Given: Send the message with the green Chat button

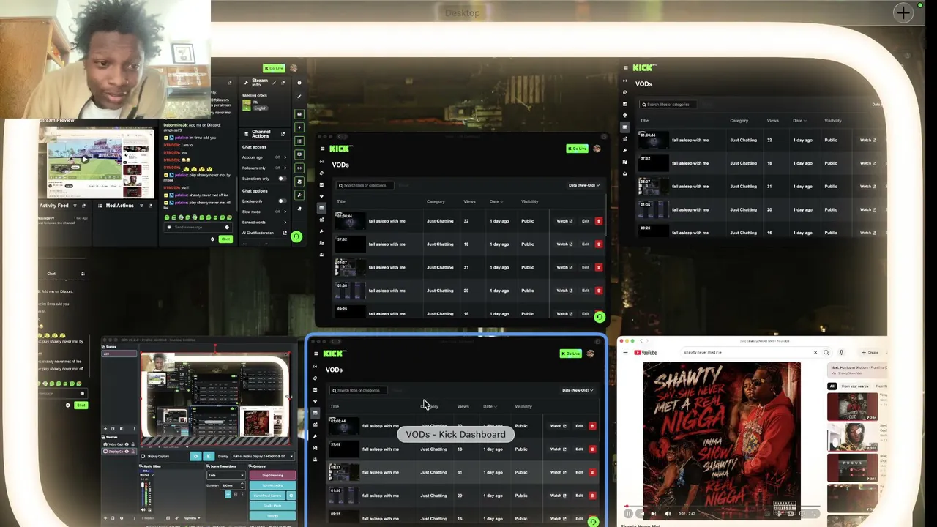Looking at the screenshot, I should click(x=225, y=239).
